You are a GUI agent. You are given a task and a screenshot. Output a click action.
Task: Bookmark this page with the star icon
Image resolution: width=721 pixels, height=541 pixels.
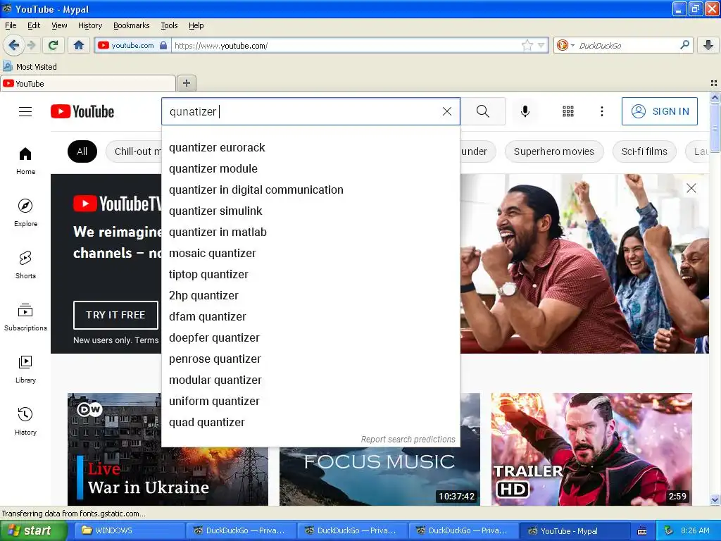(x=527, y=45)
